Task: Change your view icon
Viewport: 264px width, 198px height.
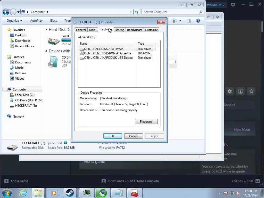Action: (x=175, y=21)
